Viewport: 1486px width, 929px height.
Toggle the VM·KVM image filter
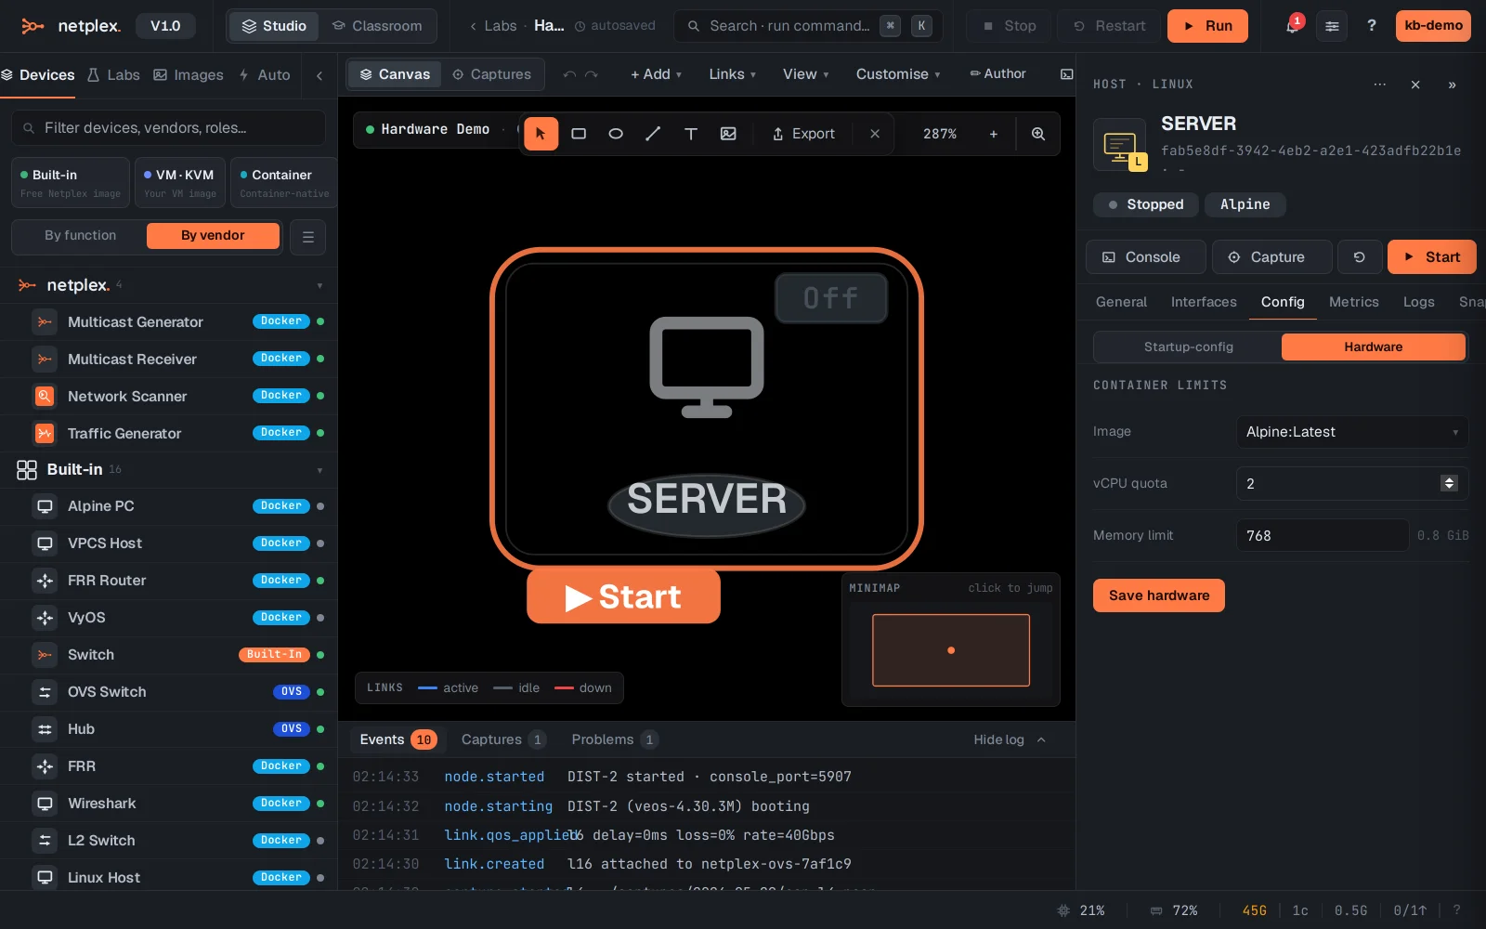(180, 183)
